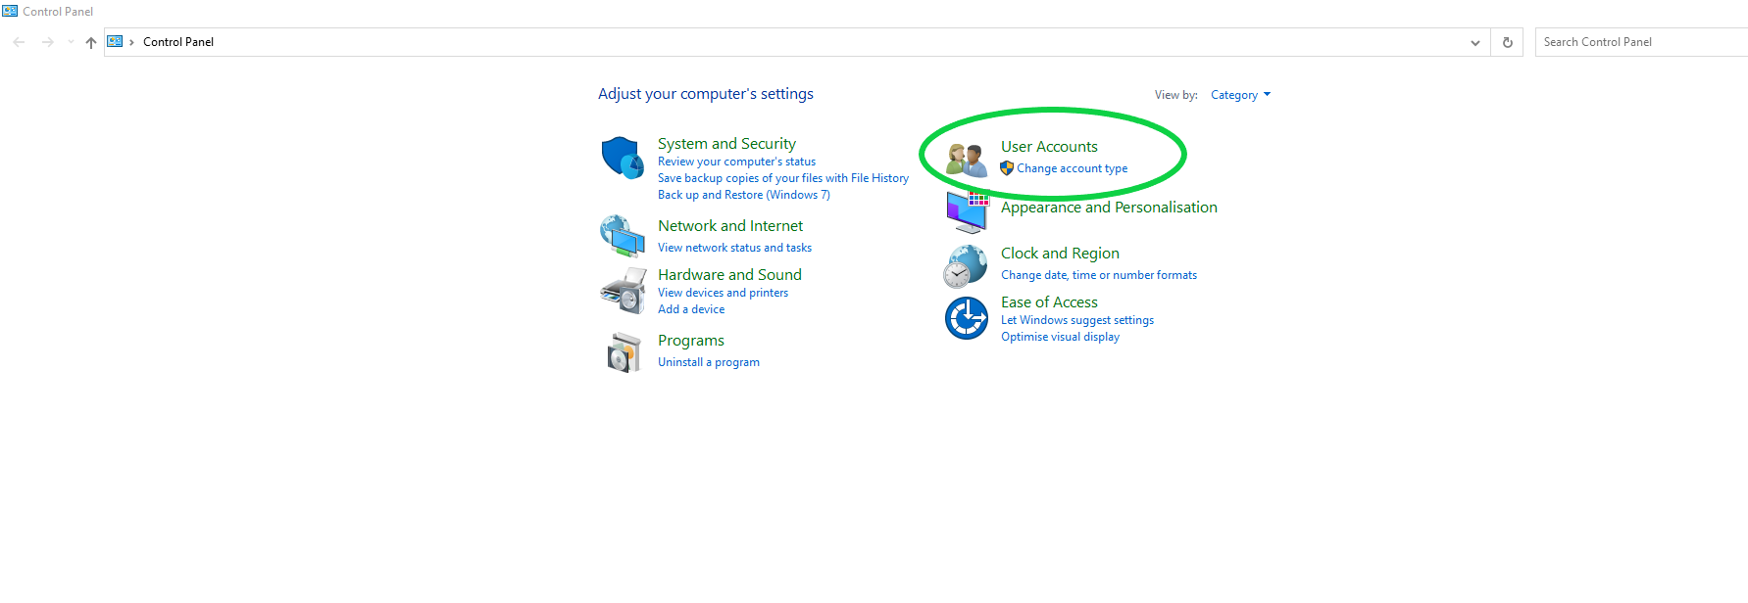Click the Network and Internet globe icon
Screen dimensions: 1748x603
tap(623, 236)
